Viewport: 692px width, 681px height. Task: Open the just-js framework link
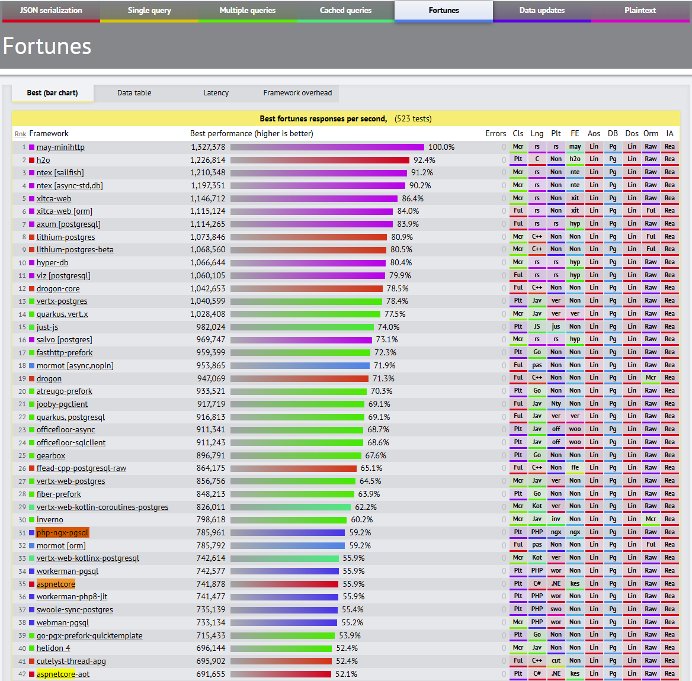pos(47,327)
